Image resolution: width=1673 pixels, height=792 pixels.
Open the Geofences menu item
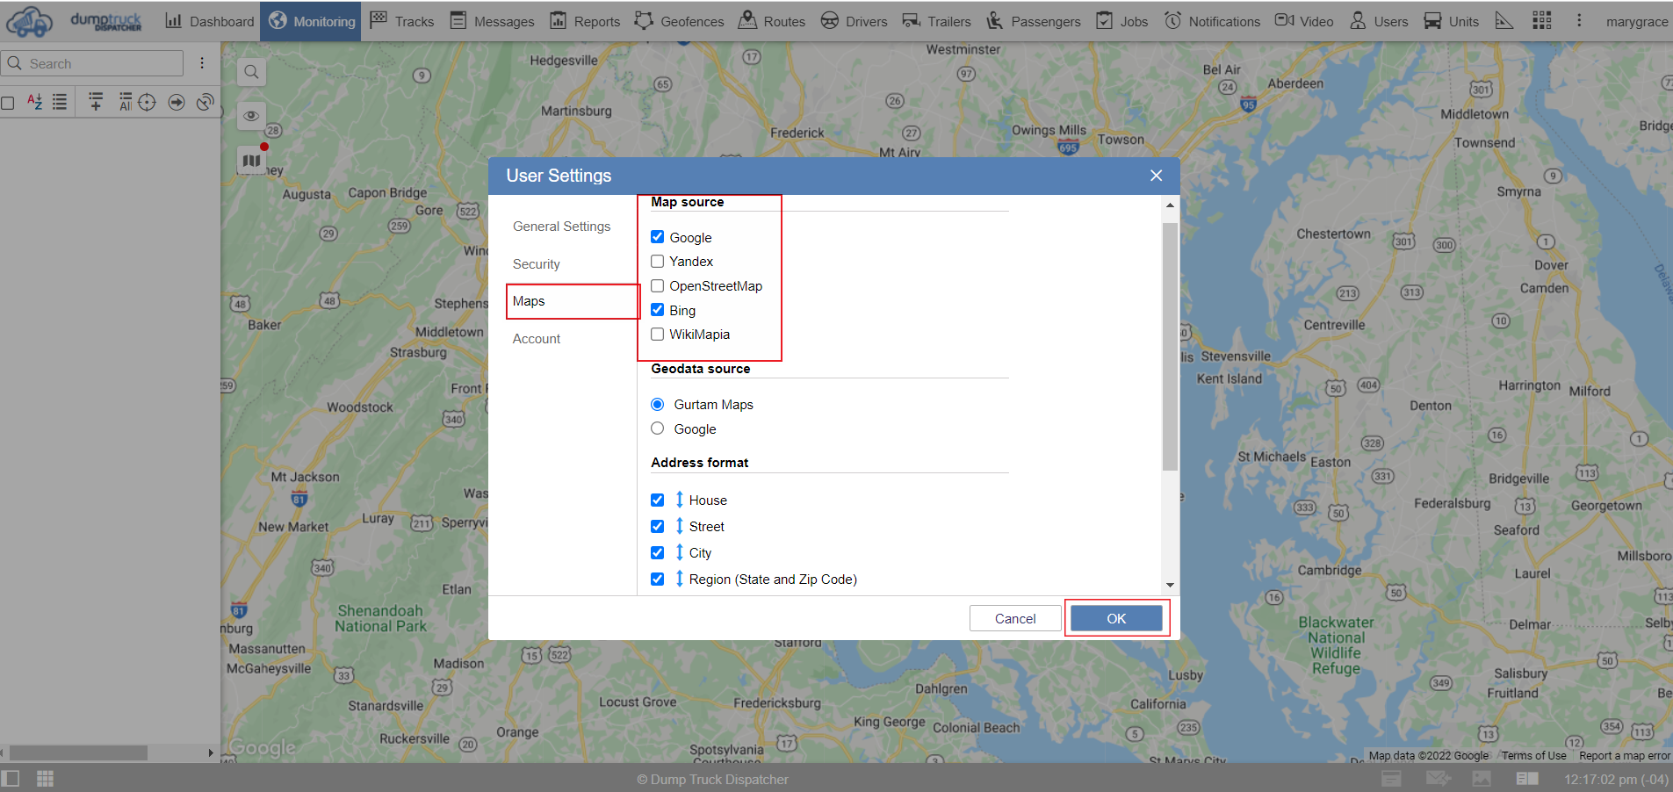point(679,21)
